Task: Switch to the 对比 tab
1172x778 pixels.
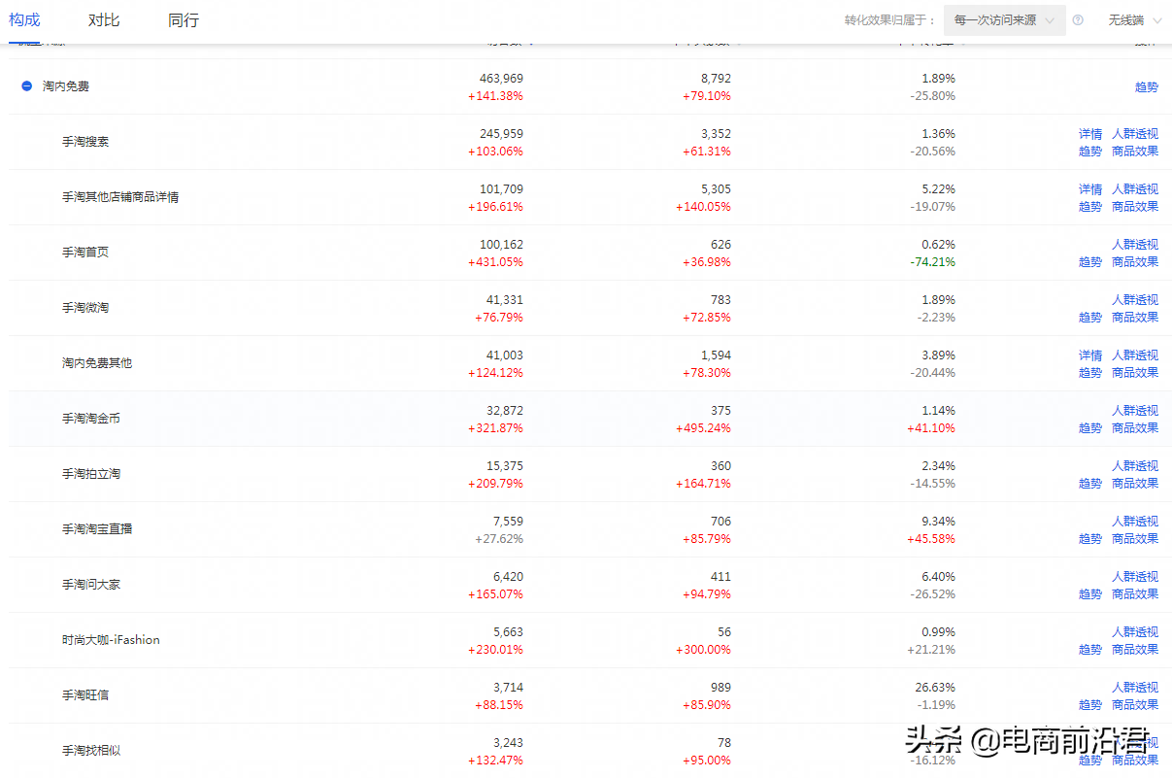Action: pyautogui.click(x=104, y=20)
